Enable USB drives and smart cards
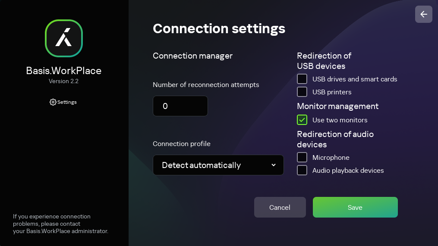This screenshot has height=246, width=438. point(302,79)
